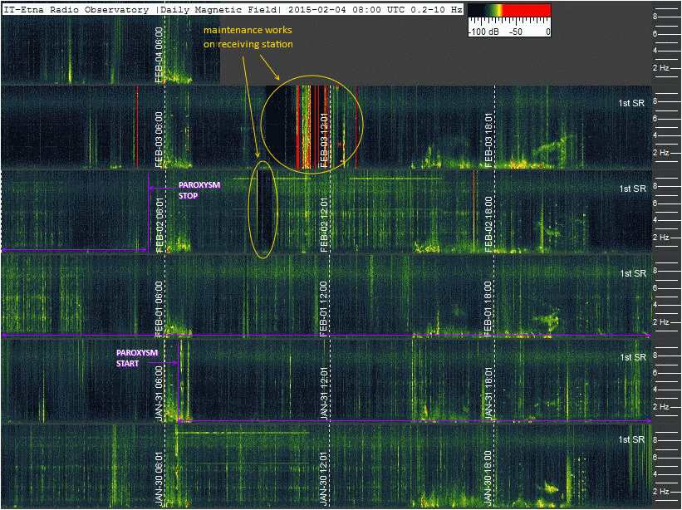
Task: Click the "1st SR" label in the FEB-02 row
Action: click(633, 189)
